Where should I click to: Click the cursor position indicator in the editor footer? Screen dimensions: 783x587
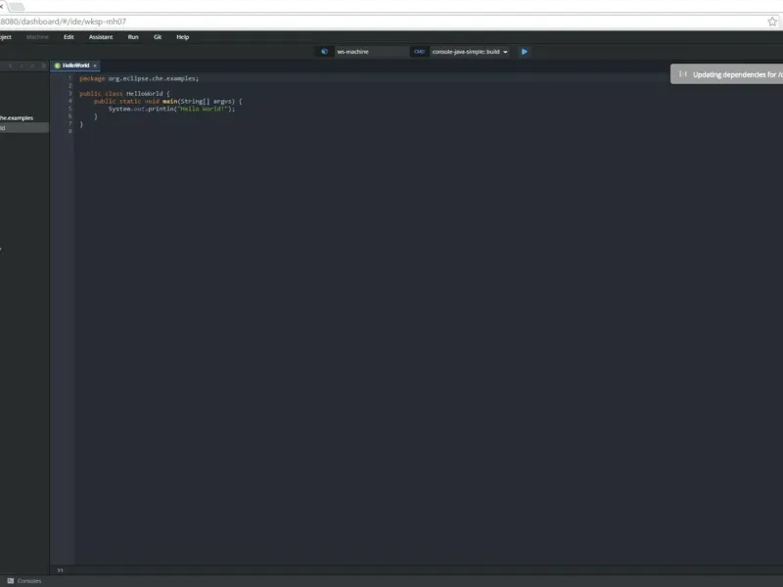(60, 570)
